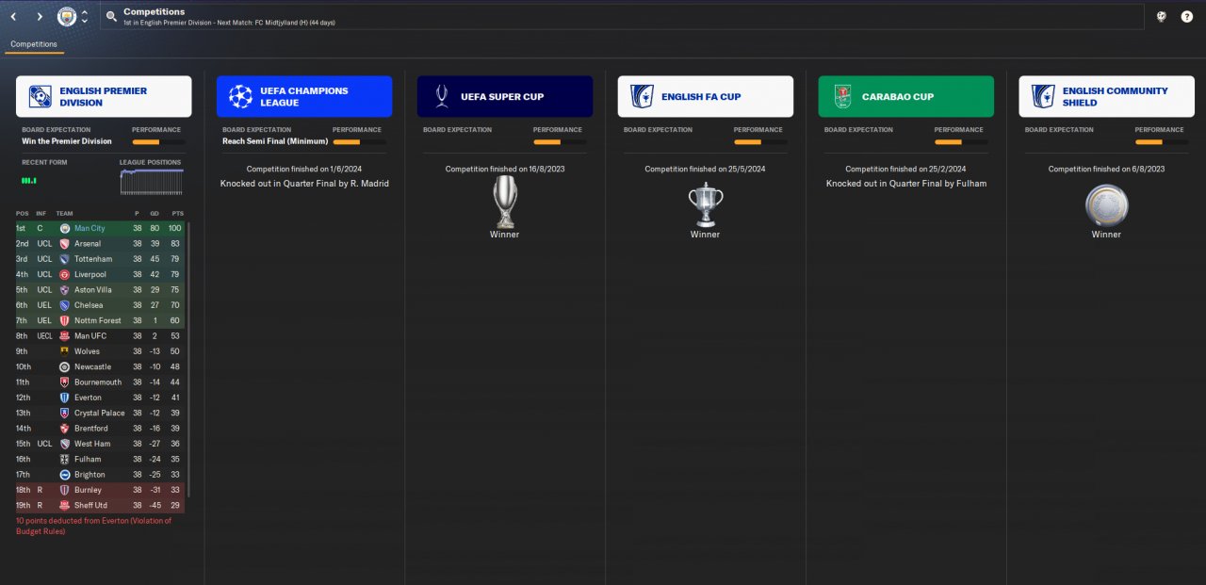Go back with the left arrow
This screenshot has width=1206, height=585.
point(13,17)
